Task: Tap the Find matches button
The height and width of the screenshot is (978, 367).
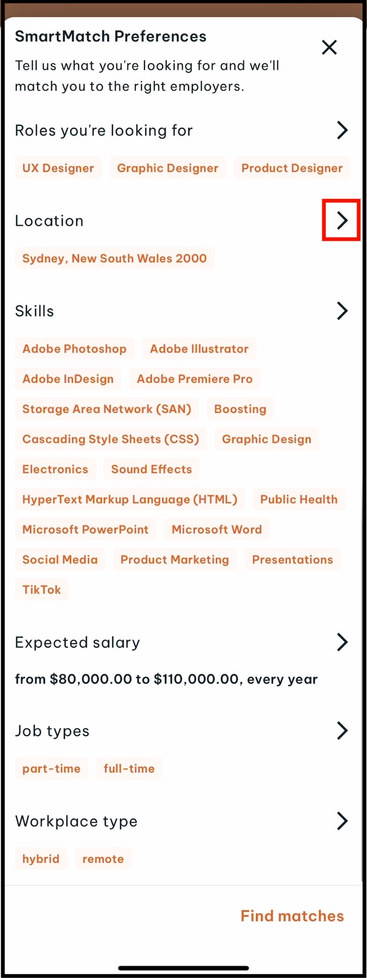Action: pyautogui.click(x=292, y=916)
